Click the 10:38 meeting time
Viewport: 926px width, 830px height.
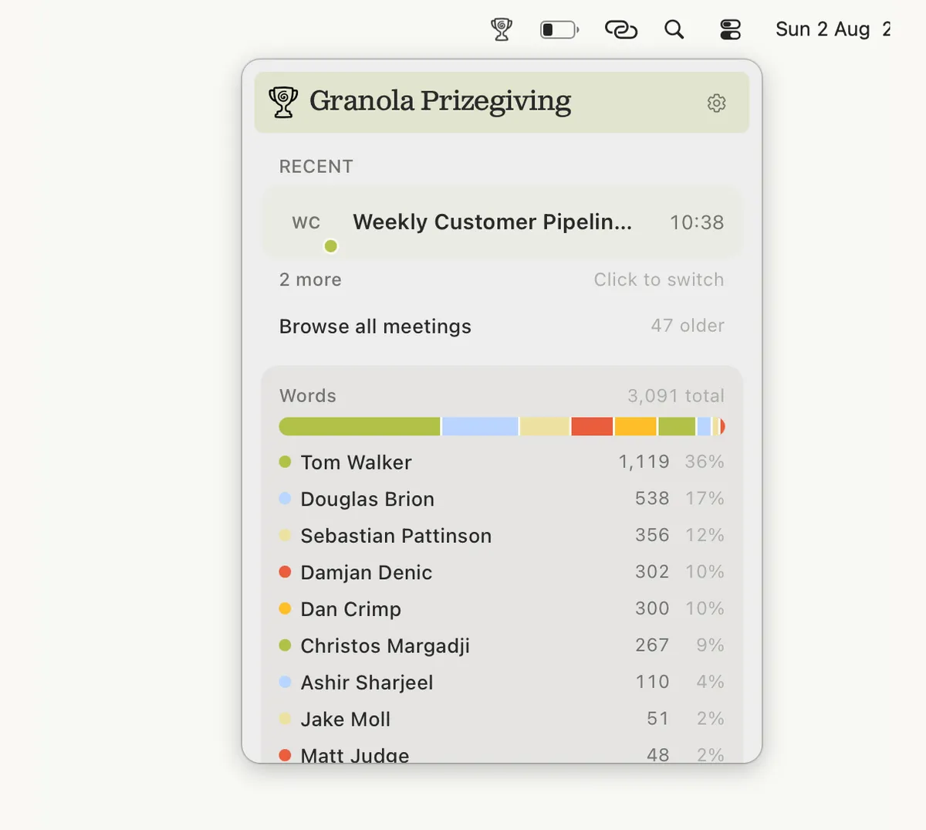[697, 222]
